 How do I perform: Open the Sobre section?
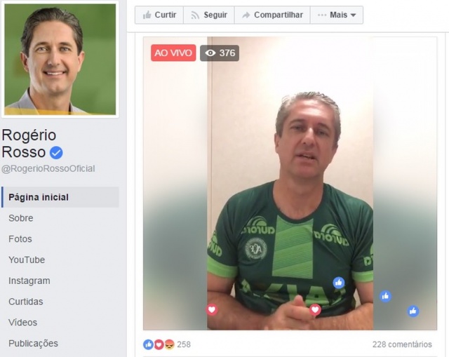click(x=21, y=218)
